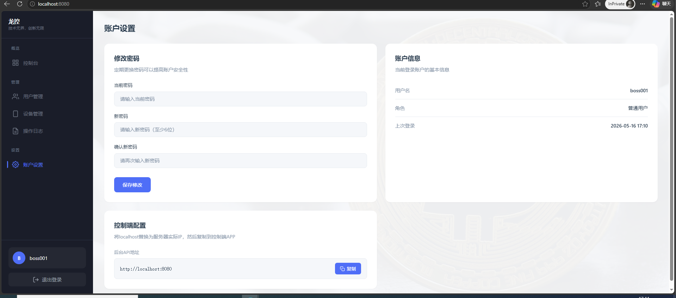
Task: Focus the 当前密码 input field
Action: (241, 99)
